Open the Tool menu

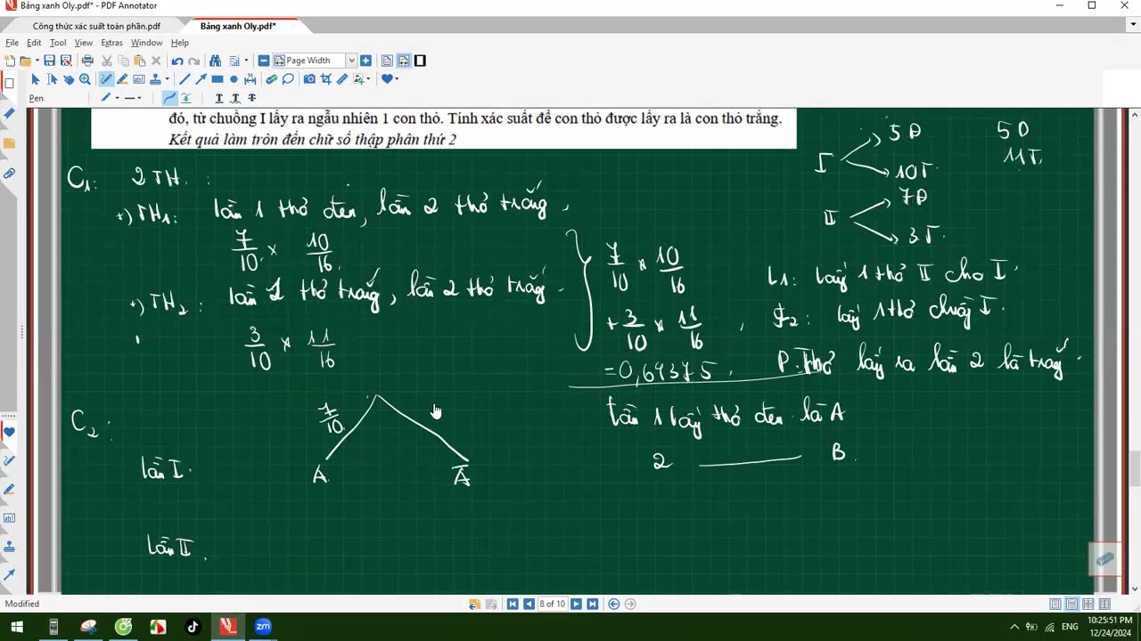pos(58,43)
